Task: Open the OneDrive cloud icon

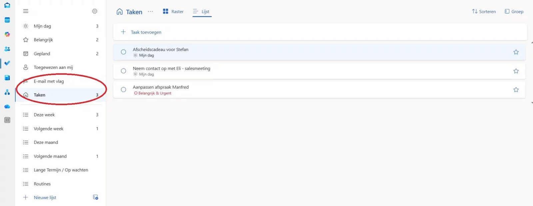Action: point(7,107)
